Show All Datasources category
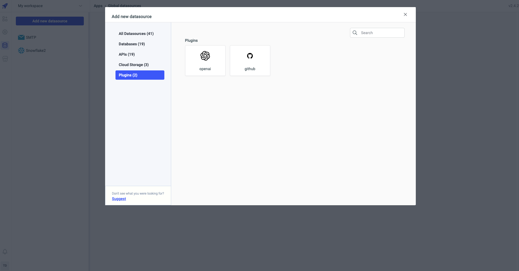 click(136, 34)
